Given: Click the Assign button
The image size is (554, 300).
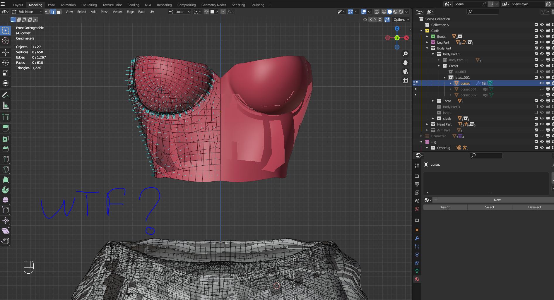Looking at the screenshot, I should pos(445,207).
